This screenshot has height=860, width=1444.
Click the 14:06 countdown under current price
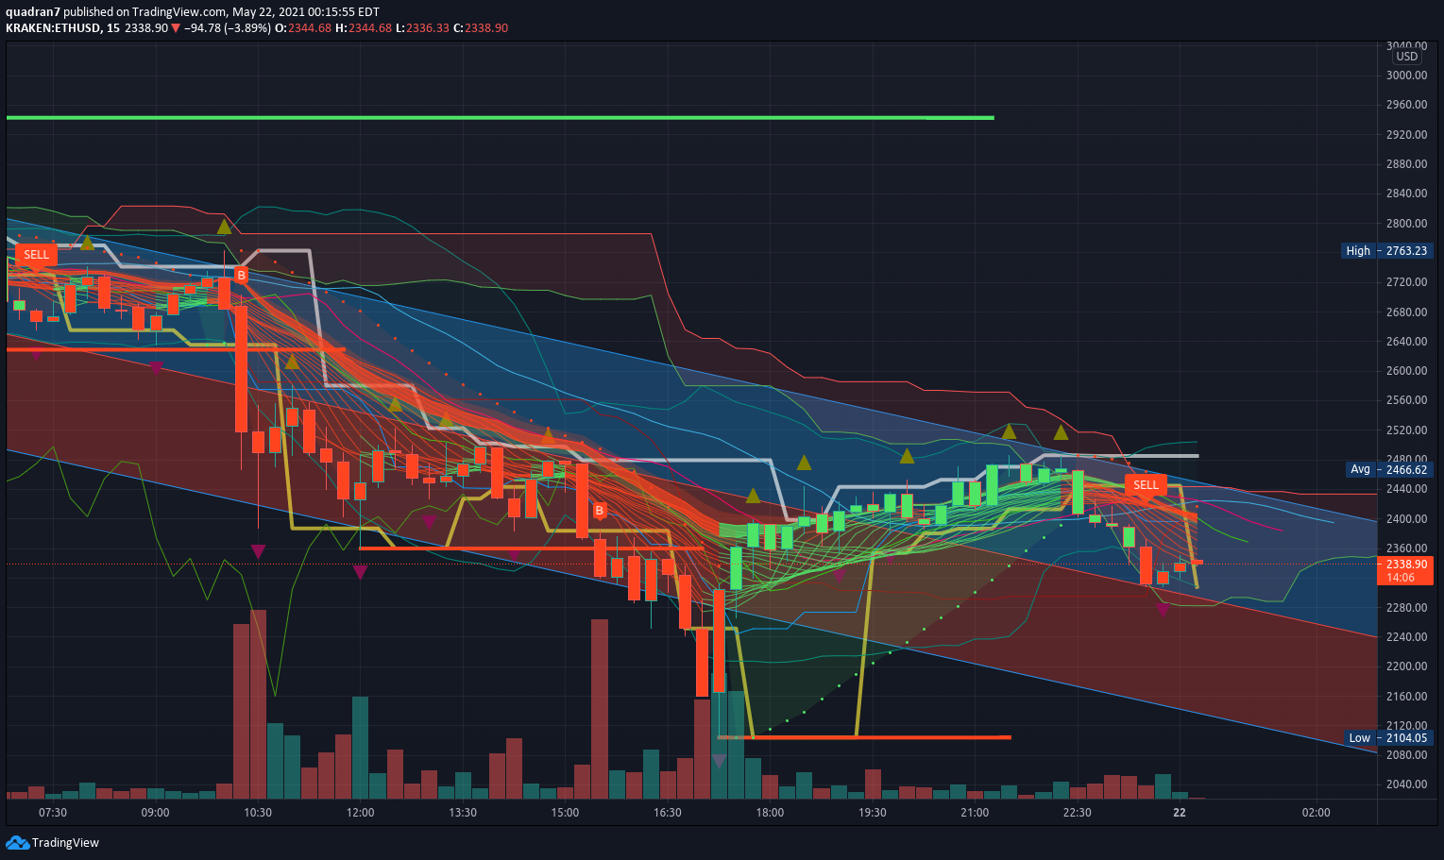tap(1401, 578)
